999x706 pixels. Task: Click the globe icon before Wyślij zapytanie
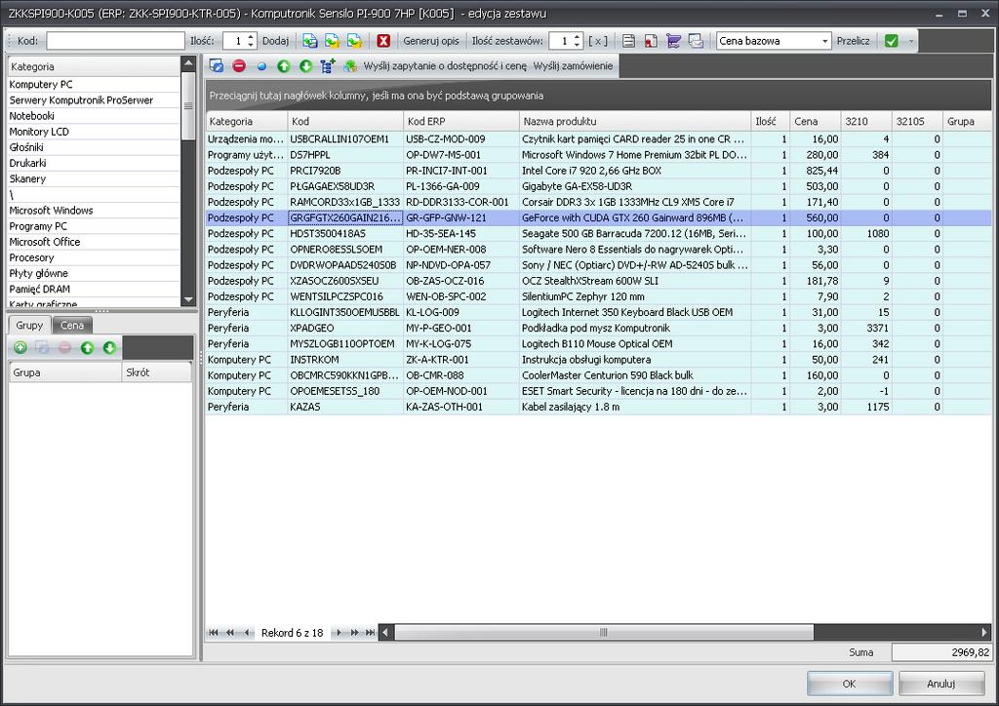pyautogui.click(x=350, y=65)
